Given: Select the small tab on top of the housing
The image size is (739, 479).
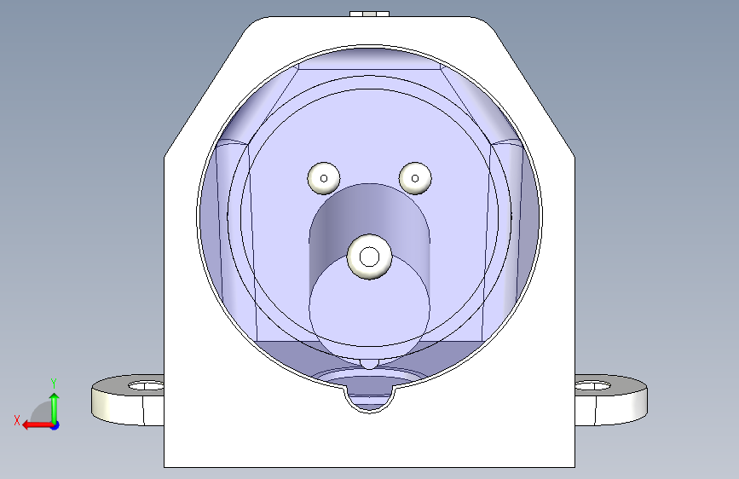Looking at the screenshot, I should tap(370, 14).
